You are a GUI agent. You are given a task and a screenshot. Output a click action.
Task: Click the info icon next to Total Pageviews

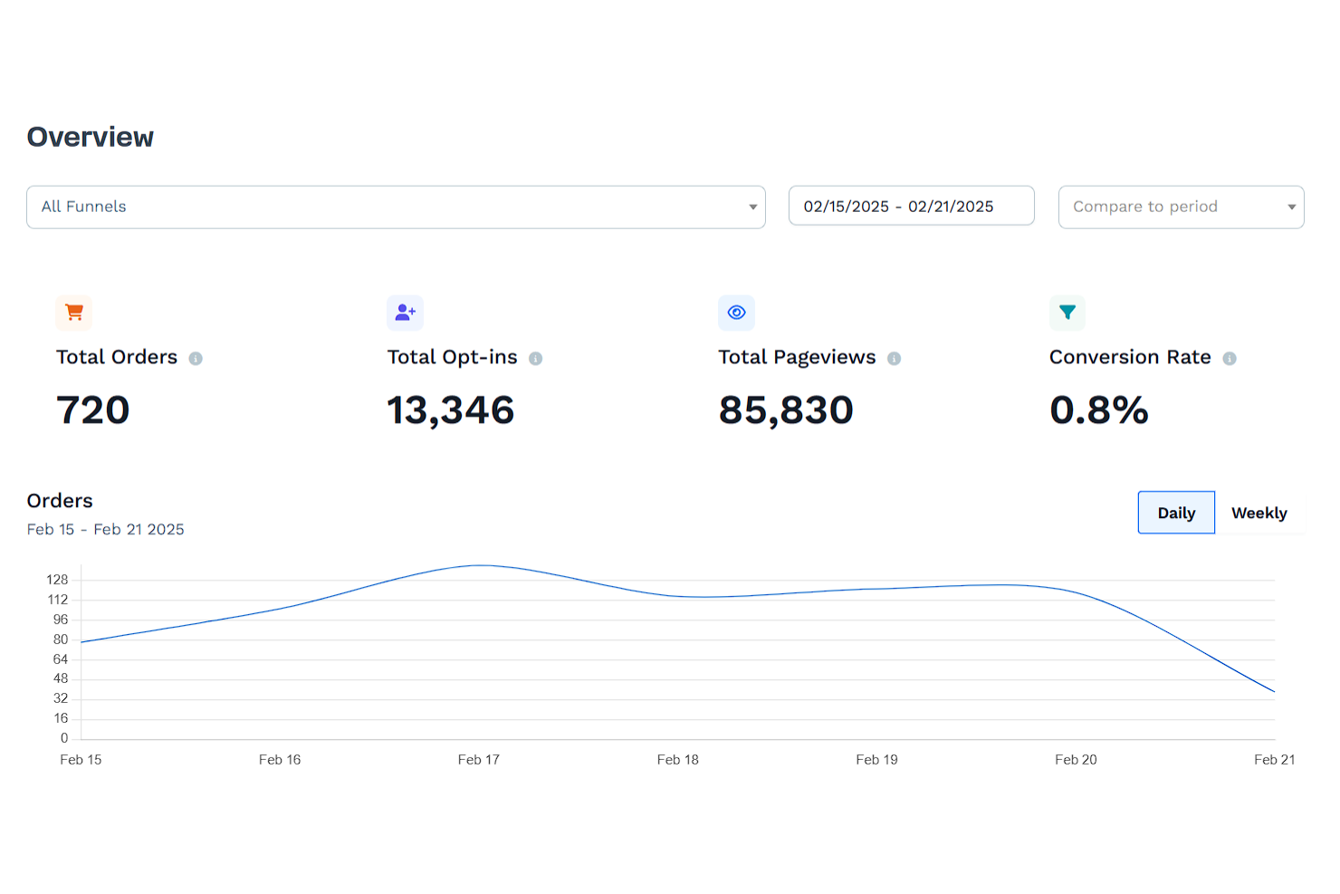point(895,358)
